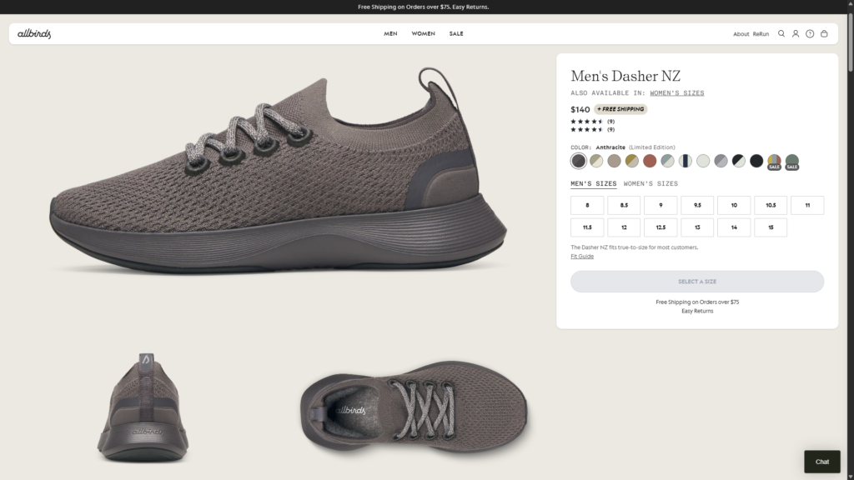This screenshot has width=854, height=480.
Task: Open the SALE navigation menu
Action: 456,34
